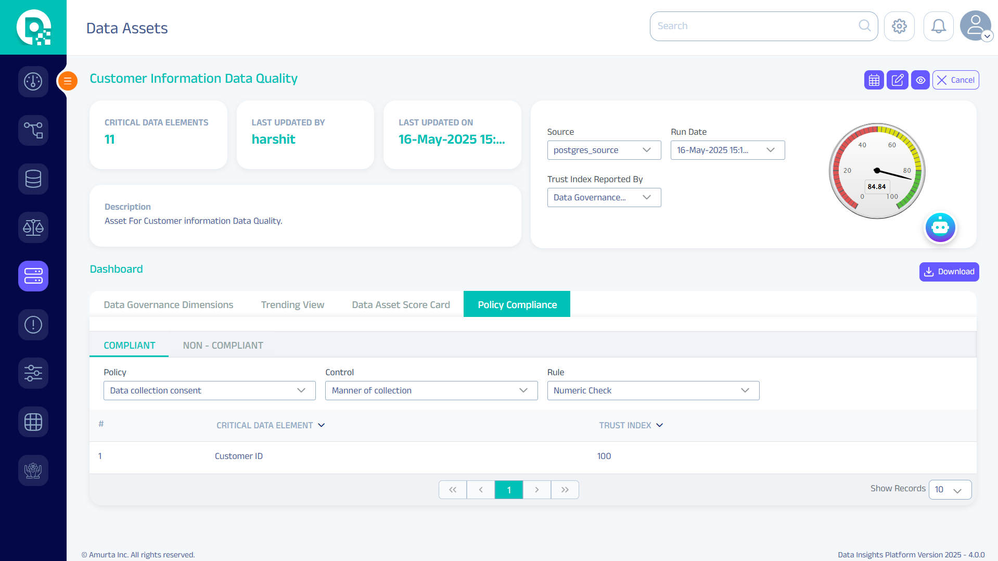The width and height of the screenshot is (998, 561).
Task: Open the data lineage flow sidebar icon
Action: pos(33,130)
